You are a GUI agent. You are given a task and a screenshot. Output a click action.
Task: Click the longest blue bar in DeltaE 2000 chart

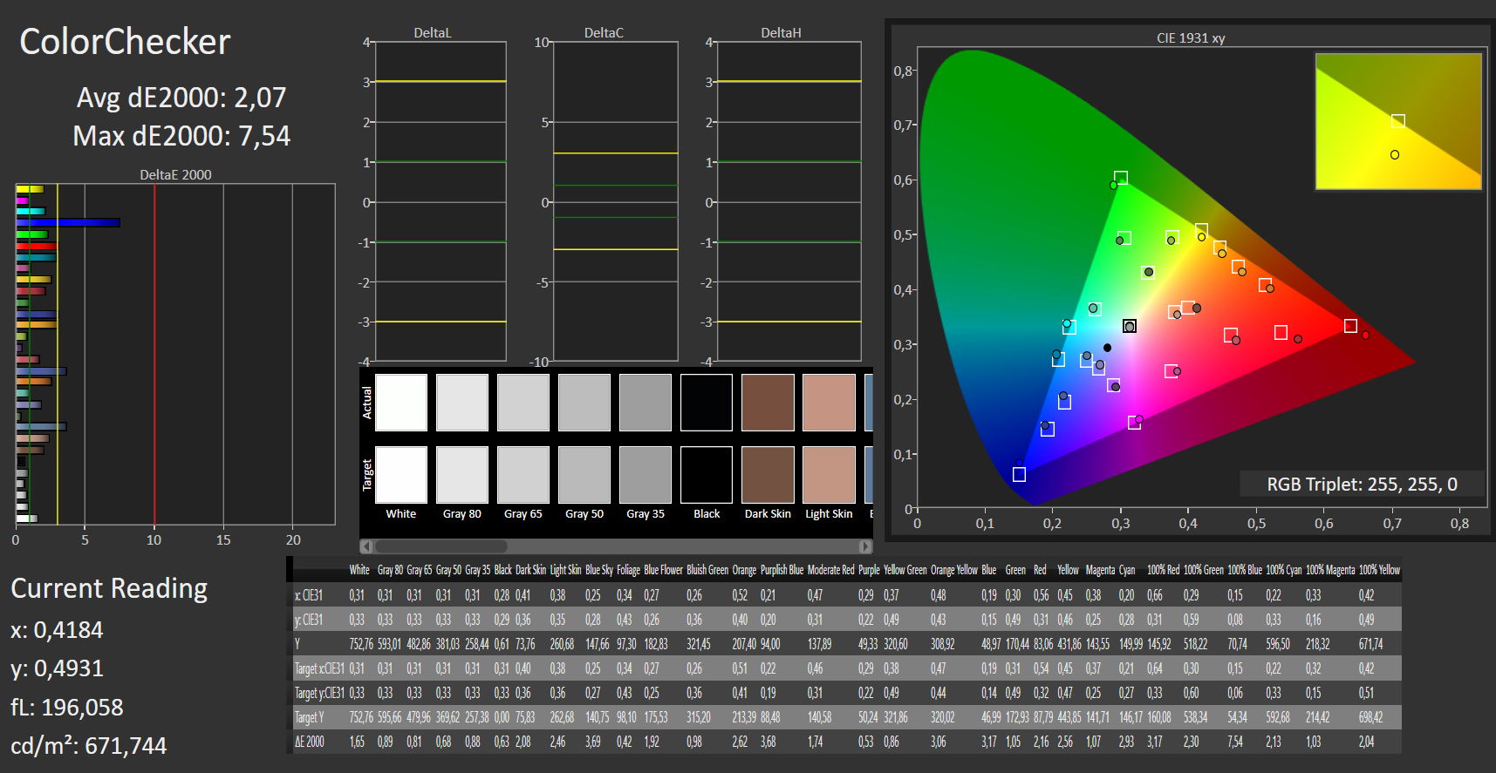(x=68, y=223)
